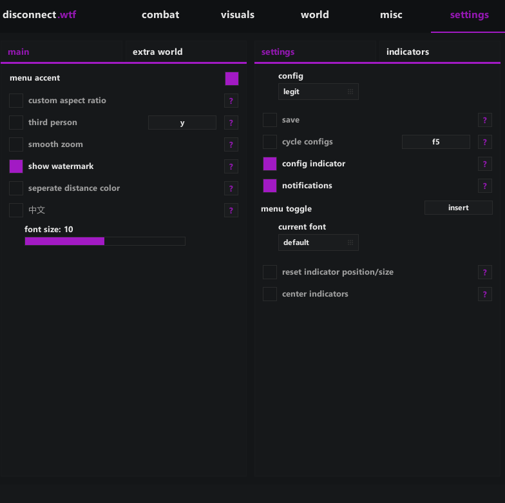Click help icon beside cycle configs

coord(485,142)
